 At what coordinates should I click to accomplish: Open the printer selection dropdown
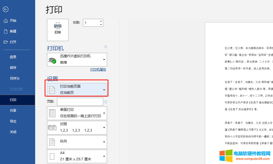[x=104, y=59]
